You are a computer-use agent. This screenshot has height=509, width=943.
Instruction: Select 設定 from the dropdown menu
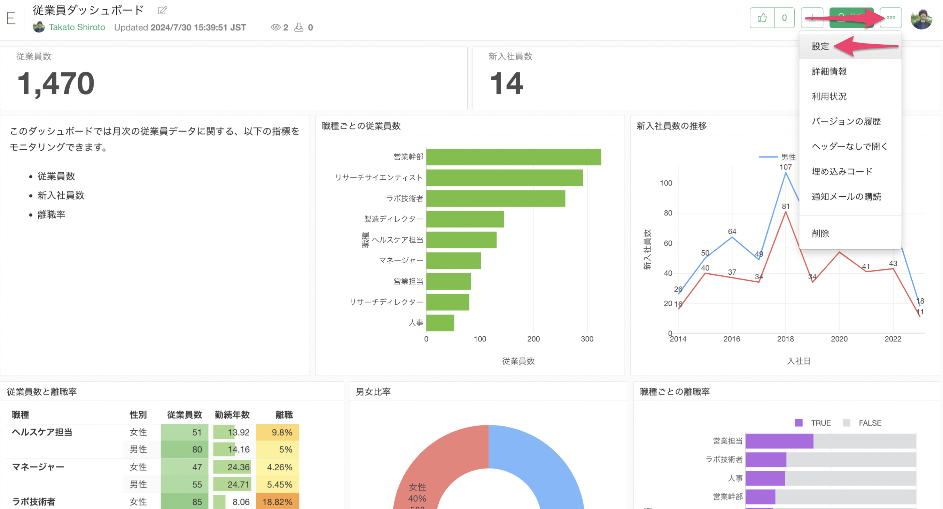[850, 46]
